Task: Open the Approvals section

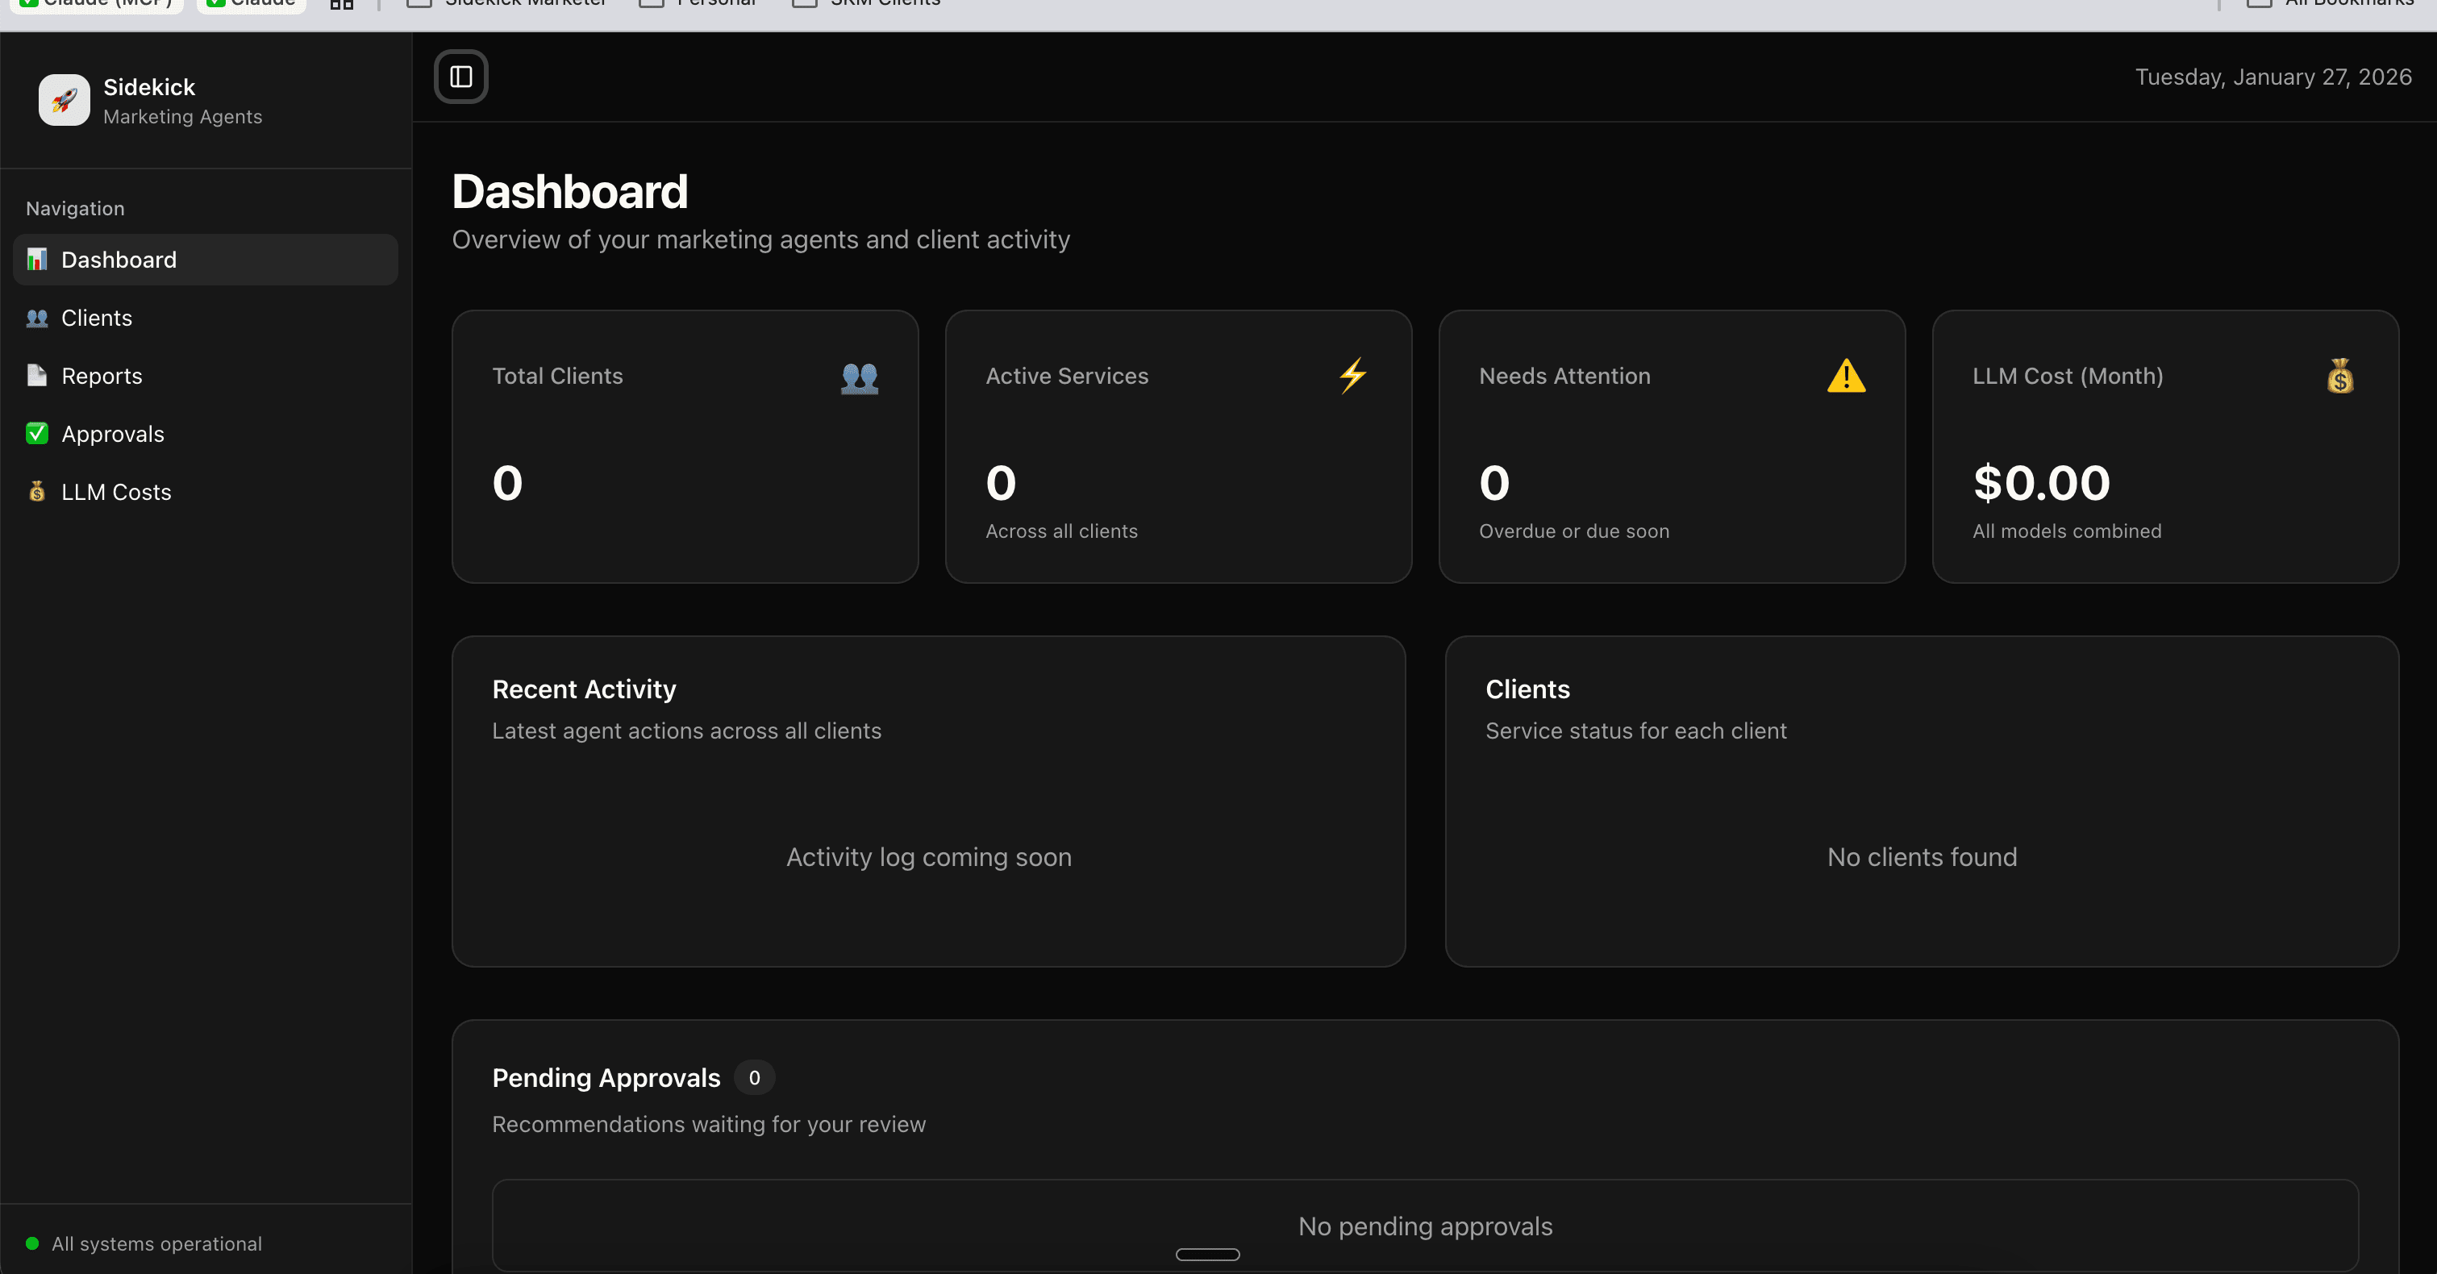Action: coord(113,434)
